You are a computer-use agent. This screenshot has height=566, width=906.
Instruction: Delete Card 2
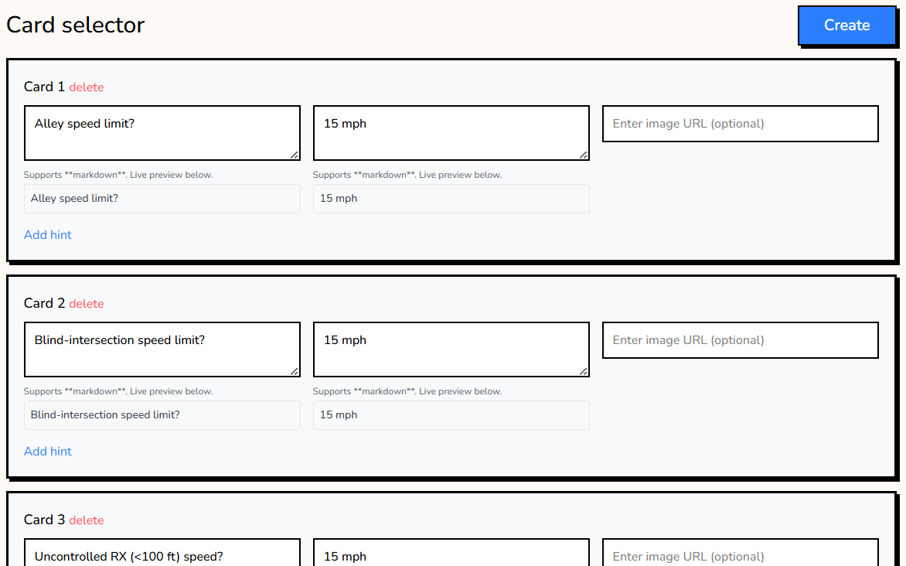point(87,304)
